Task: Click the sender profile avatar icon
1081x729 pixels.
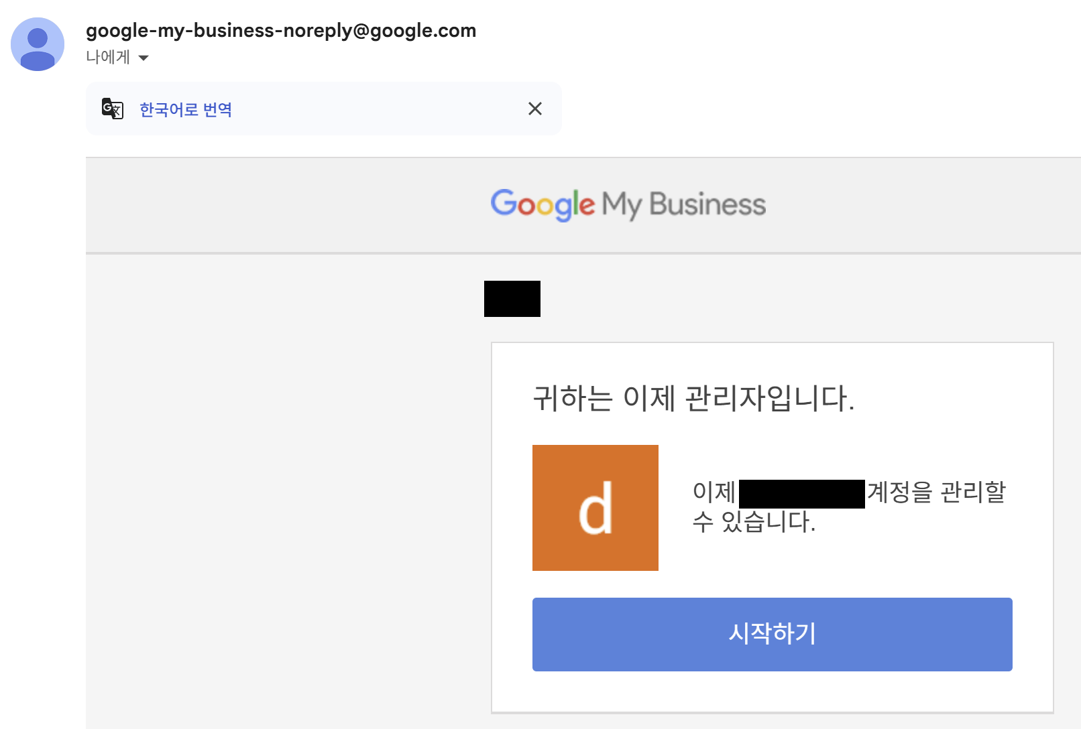Action: [38, 44]
